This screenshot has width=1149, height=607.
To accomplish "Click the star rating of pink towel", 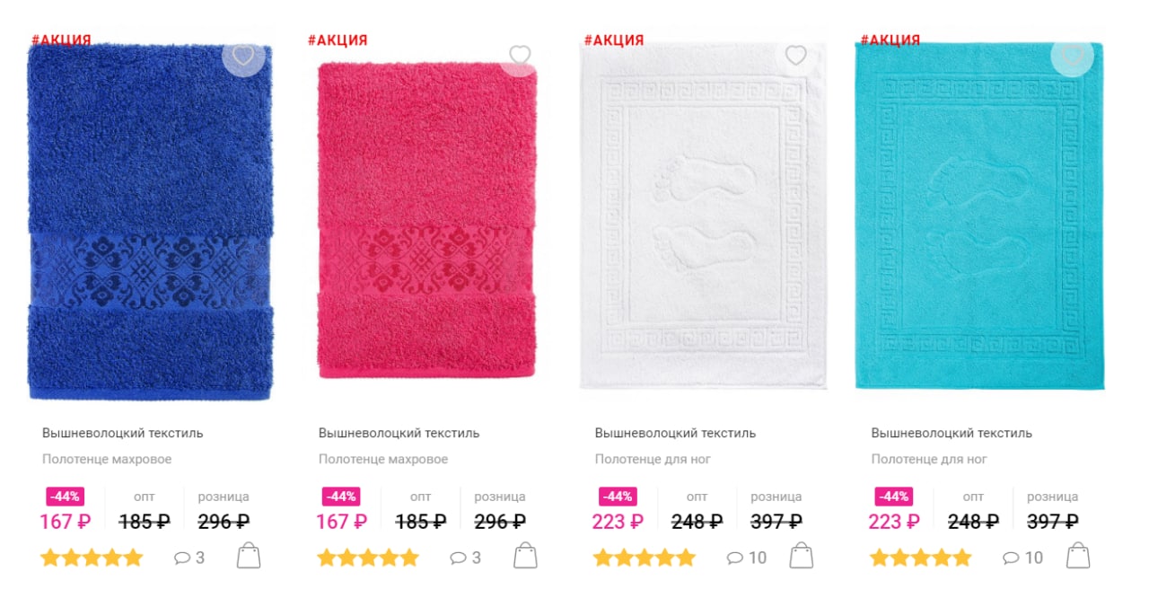I will click(368, 558).
